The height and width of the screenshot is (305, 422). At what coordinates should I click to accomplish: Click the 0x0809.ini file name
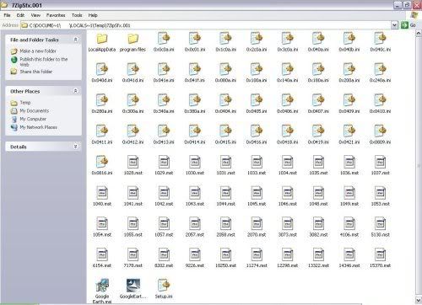pyautogui.click(x=380, y=142)
